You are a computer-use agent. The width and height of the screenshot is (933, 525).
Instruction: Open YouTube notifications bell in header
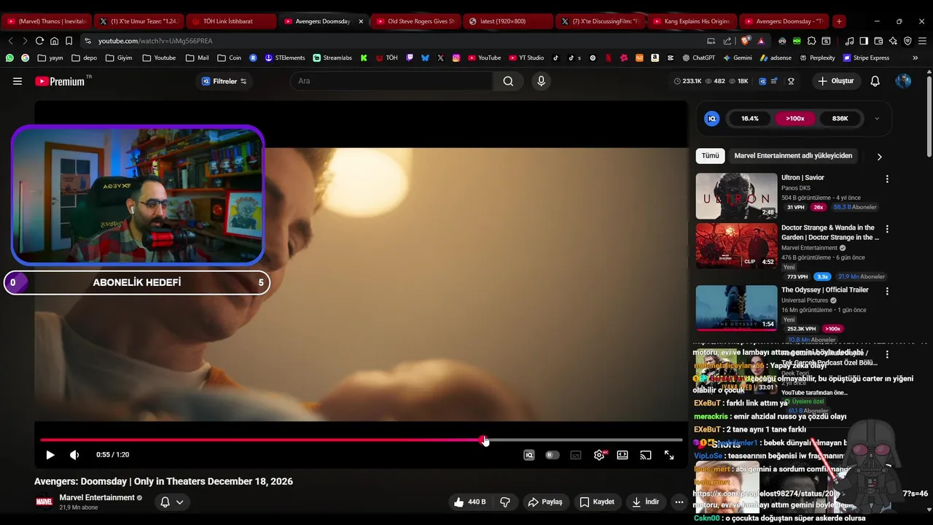(x=875, y=81)
